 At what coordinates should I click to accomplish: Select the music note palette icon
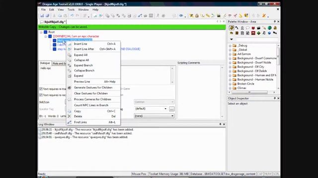pyautogui.click(x=264, y=33)
